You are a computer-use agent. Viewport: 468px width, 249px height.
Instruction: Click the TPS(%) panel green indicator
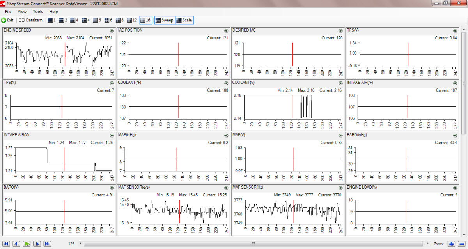(112, 83)
